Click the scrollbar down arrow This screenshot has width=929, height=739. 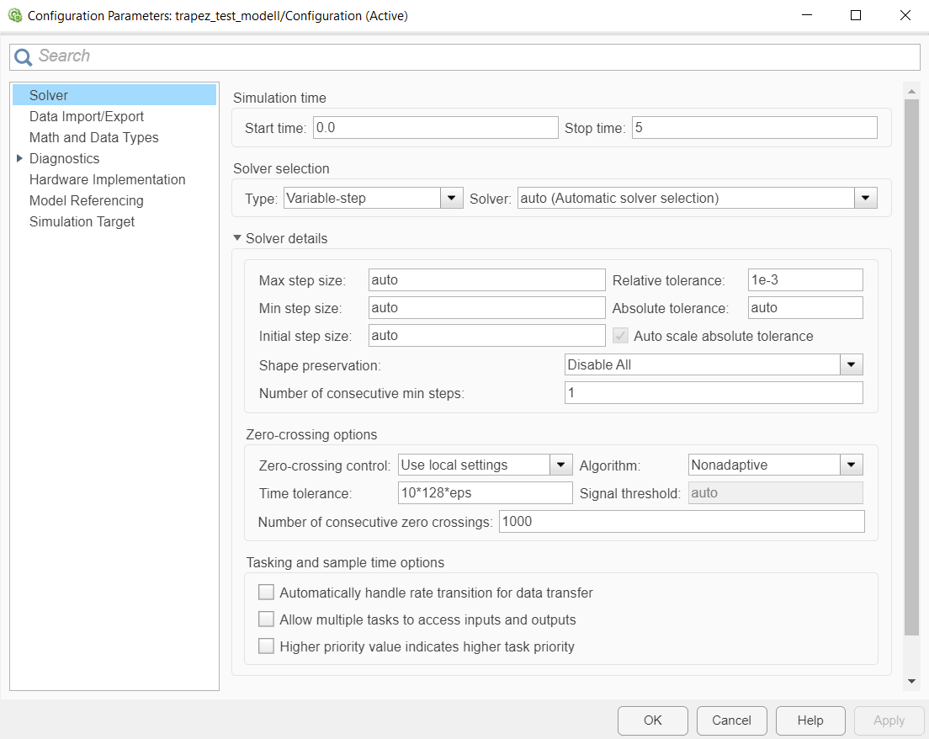pos(911,681)
